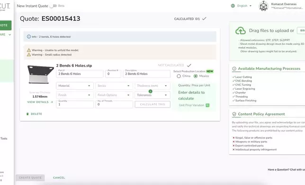The image size is (305, 185).
Task: Click the info icon in the bends detected banner
Action: (29, 36)
